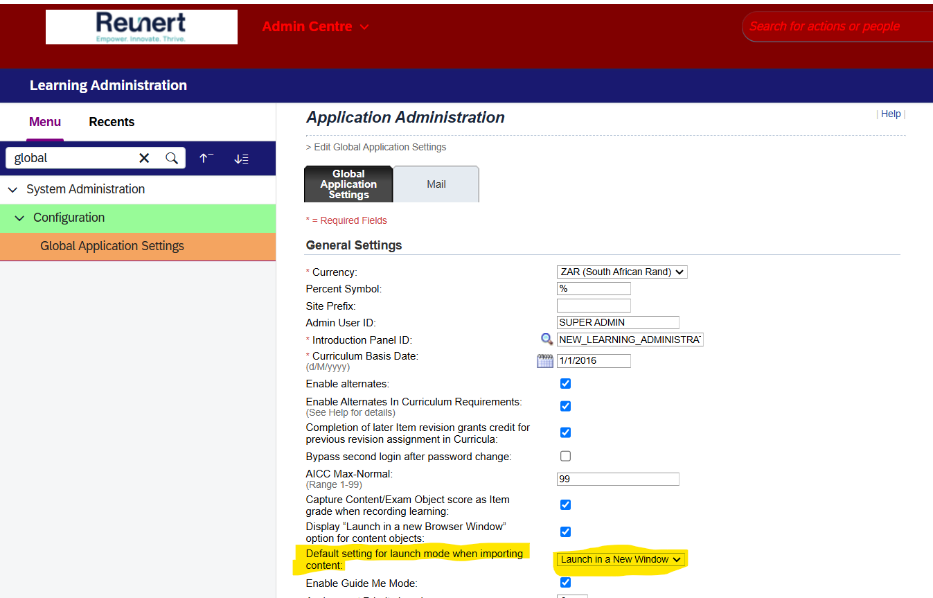Toggle Display Launch in new Browser Window checkbox

(x=565, y=531)
